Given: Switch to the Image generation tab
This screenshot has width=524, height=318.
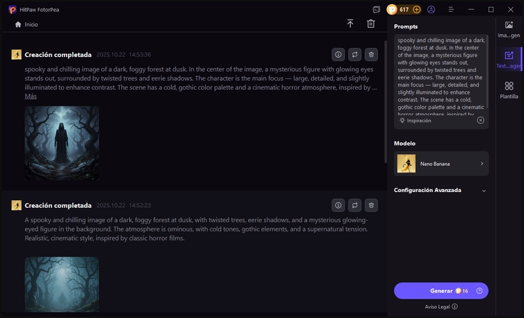Looking at the screenshot, I should (509, 30).
